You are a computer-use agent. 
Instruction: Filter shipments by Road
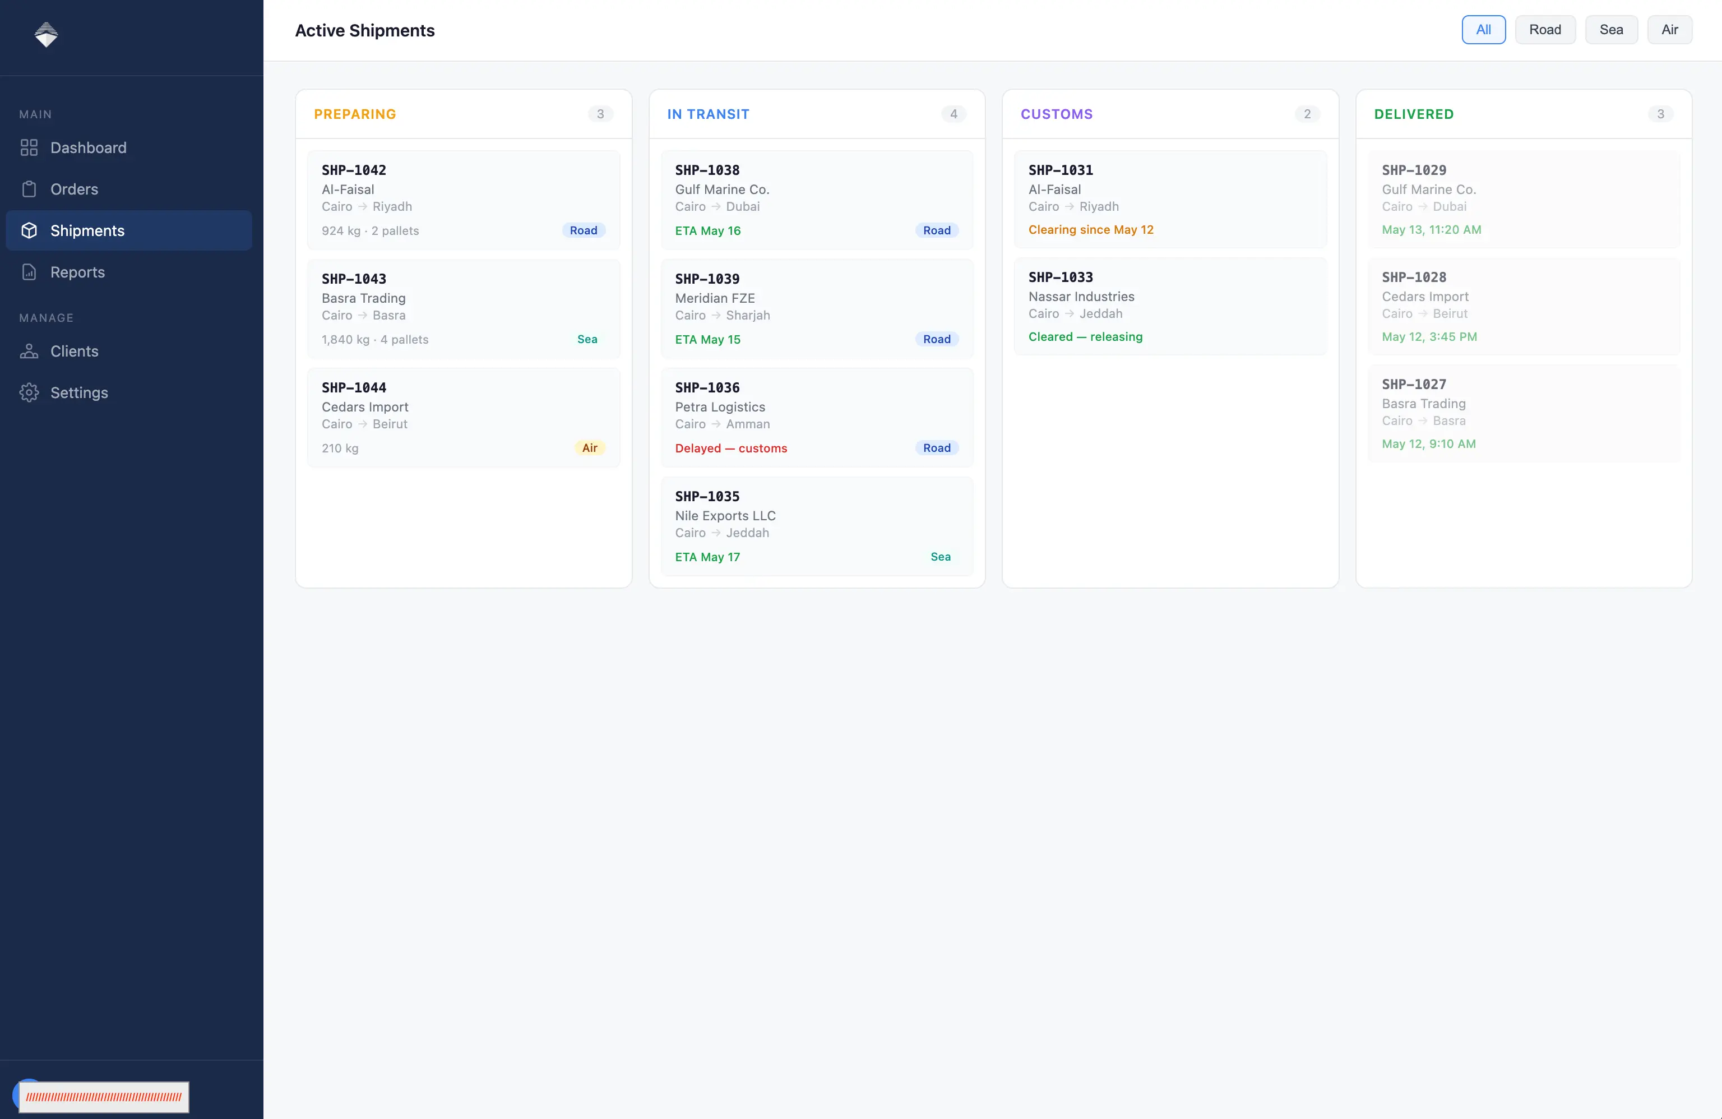click(x=1545, y=30)
